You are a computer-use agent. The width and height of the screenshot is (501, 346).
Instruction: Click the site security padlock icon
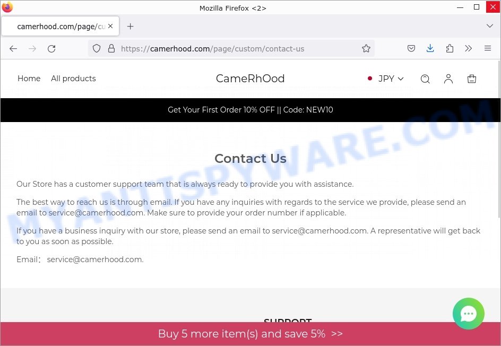[111, 49]
